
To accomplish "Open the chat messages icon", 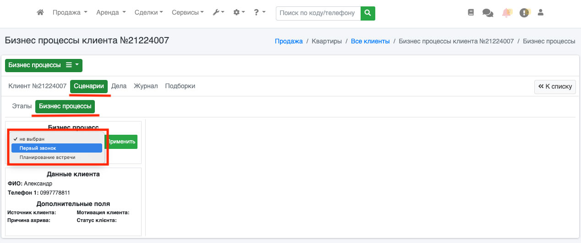I will coord(488,13).
